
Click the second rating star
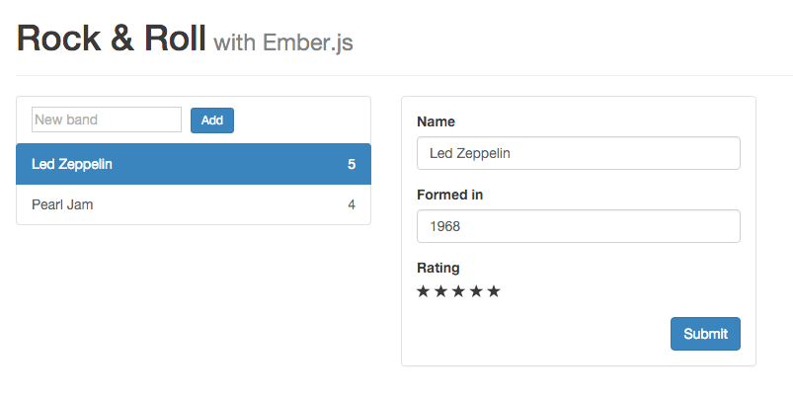point(441,291)
